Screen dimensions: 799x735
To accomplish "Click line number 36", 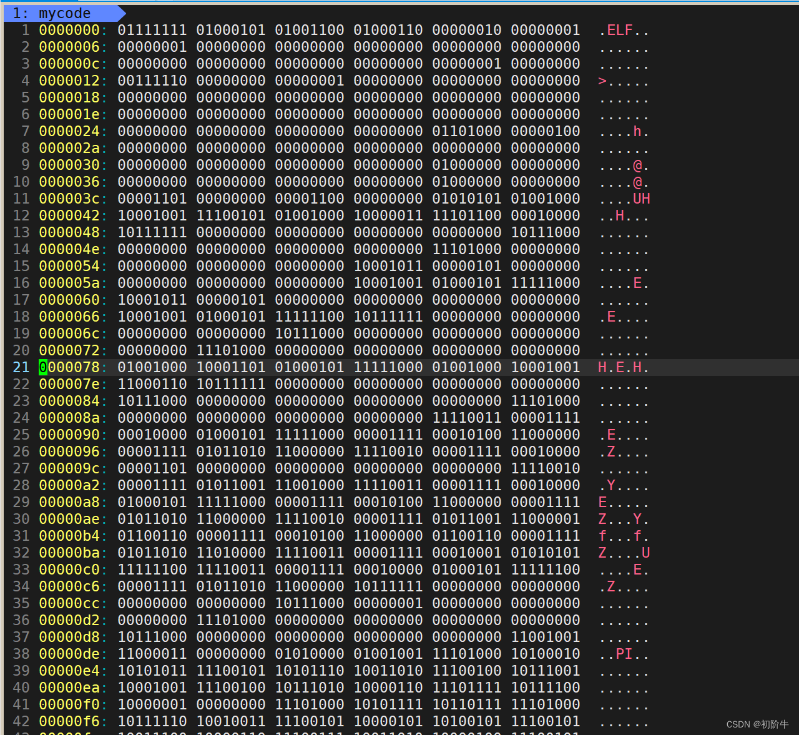I will tap(21, 620).
